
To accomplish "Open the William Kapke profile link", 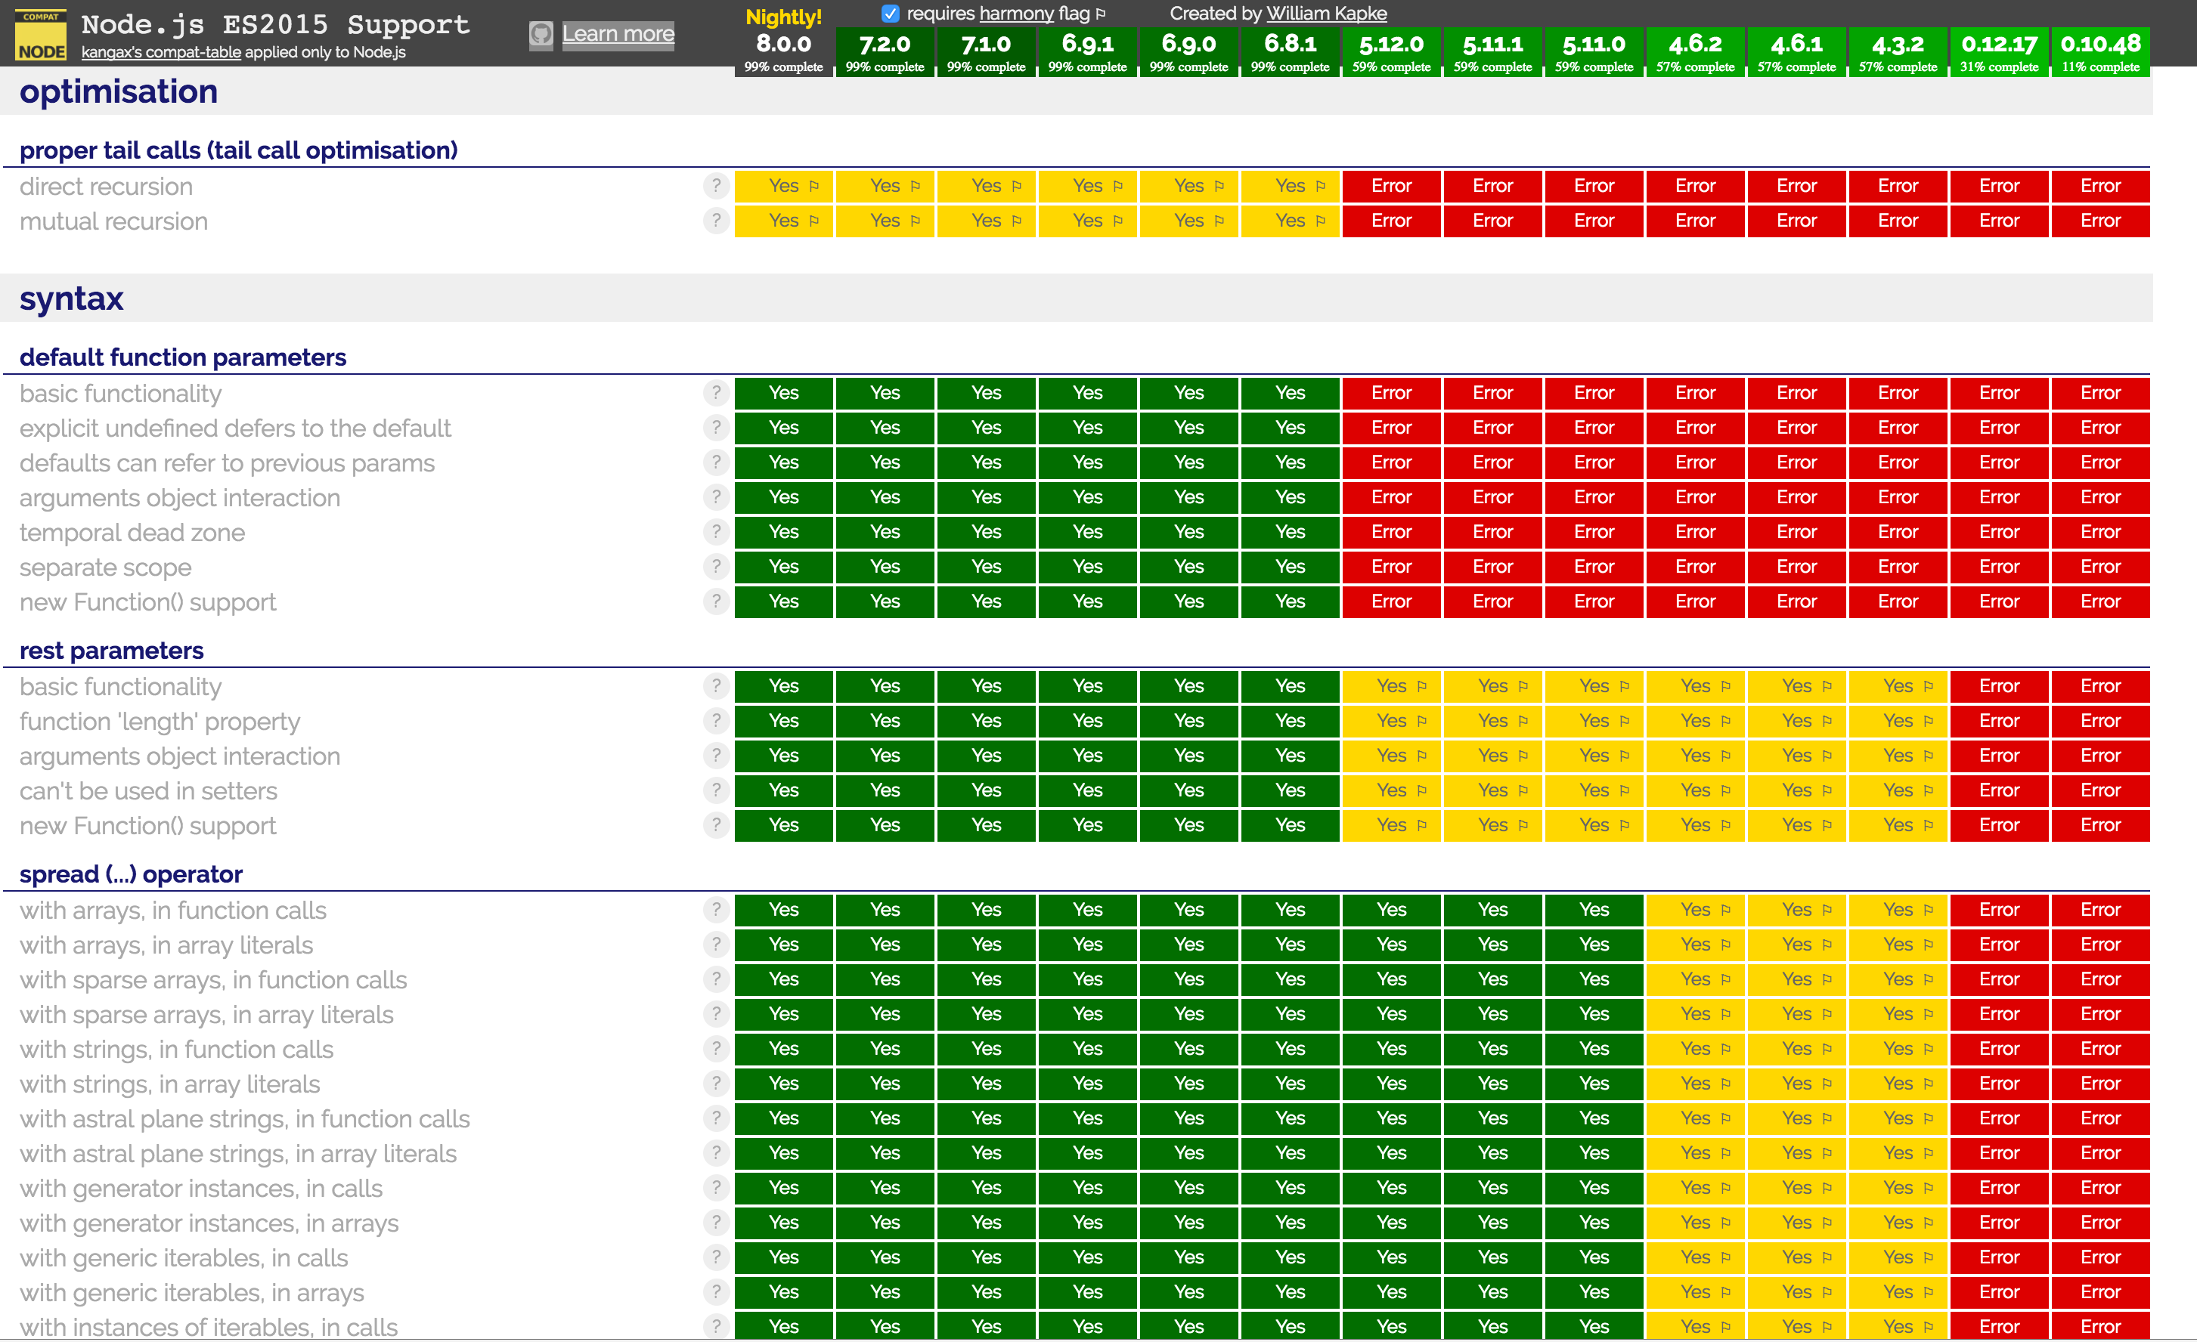I will click(1328, 14).
